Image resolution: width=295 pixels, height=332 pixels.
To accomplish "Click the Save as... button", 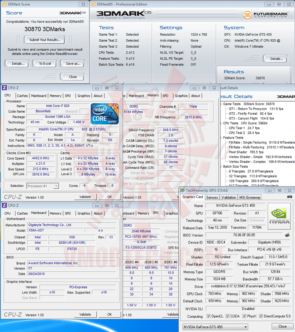I will pos(73,64).
